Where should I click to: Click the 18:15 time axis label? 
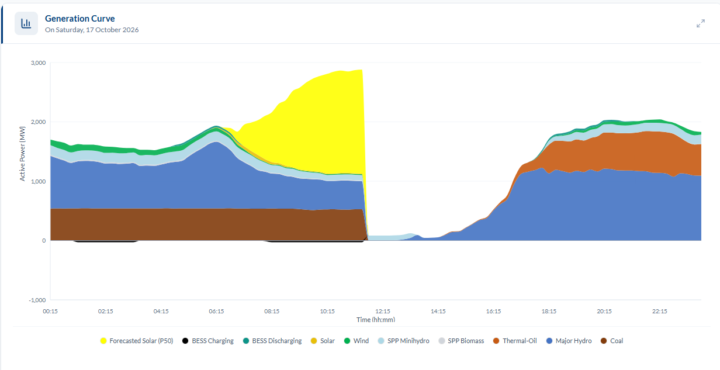pyautogui.click(x=549, y=312)
